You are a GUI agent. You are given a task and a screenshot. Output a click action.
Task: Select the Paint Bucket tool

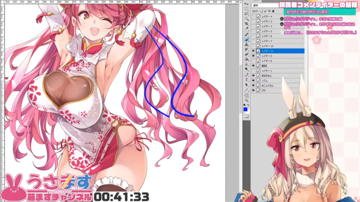click(246, 59)
